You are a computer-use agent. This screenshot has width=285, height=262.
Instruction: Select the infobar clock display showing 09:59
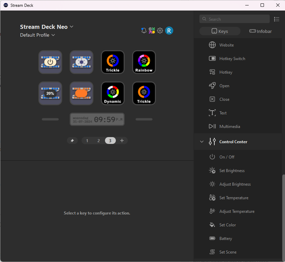pos(97,119)
